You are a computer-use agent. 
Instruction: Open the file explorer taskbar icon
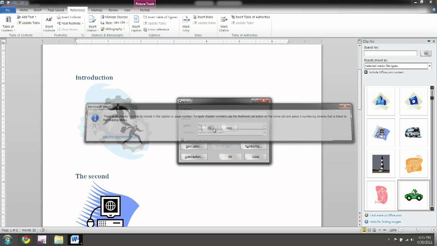(x=59, y=240)
